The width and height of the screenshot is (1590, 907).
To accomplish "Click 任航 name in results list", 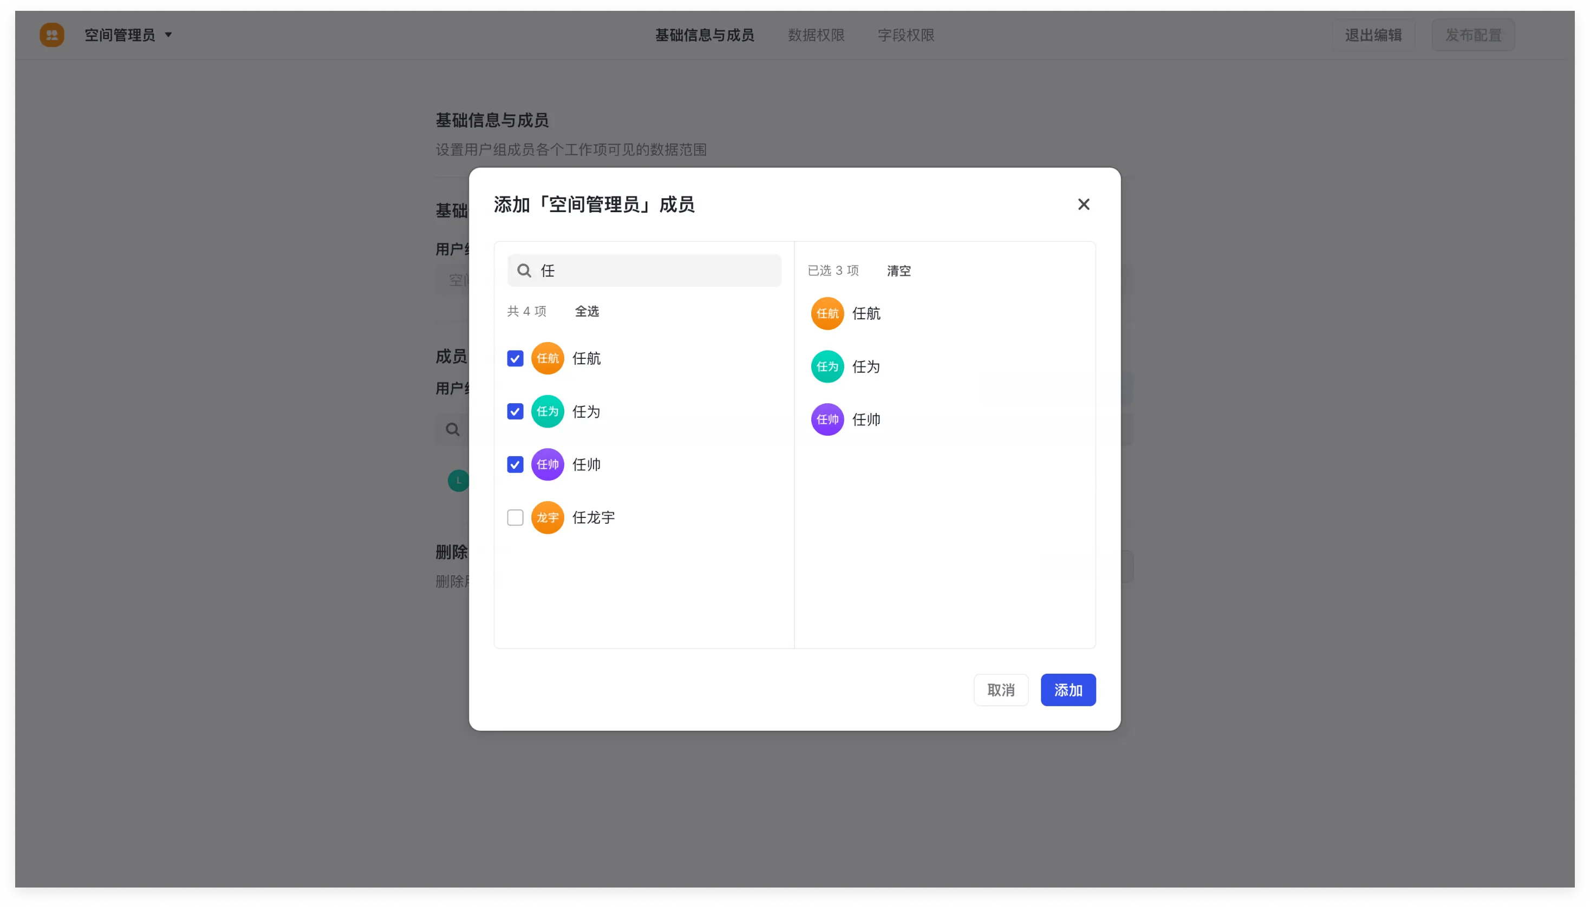I will click(x=586, y=358).
